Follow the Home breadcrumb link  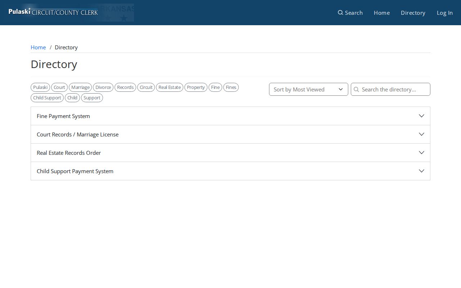pos(38,47)
